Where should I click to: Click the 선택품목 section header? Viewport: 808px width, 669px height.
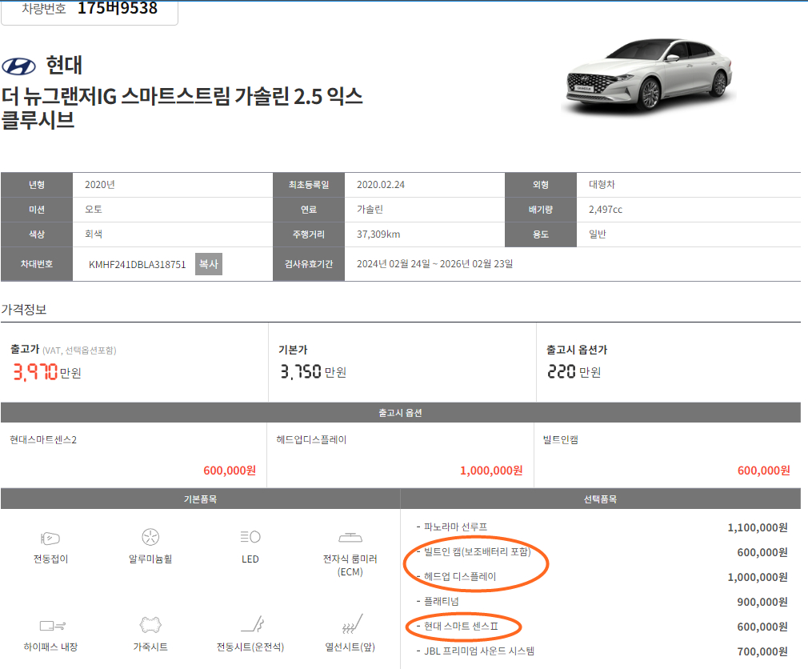tap(600, 499)
